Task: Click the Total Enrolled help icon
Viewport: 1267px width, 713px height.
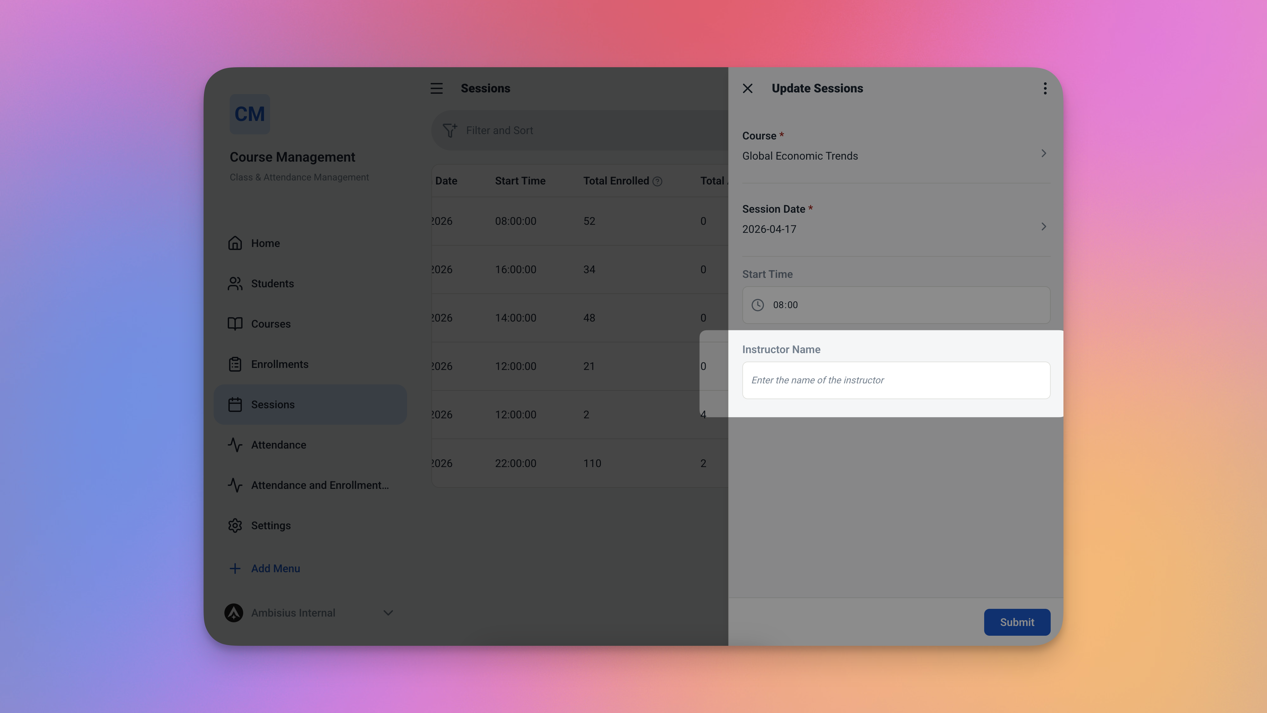Action: (x=657, y=181)
